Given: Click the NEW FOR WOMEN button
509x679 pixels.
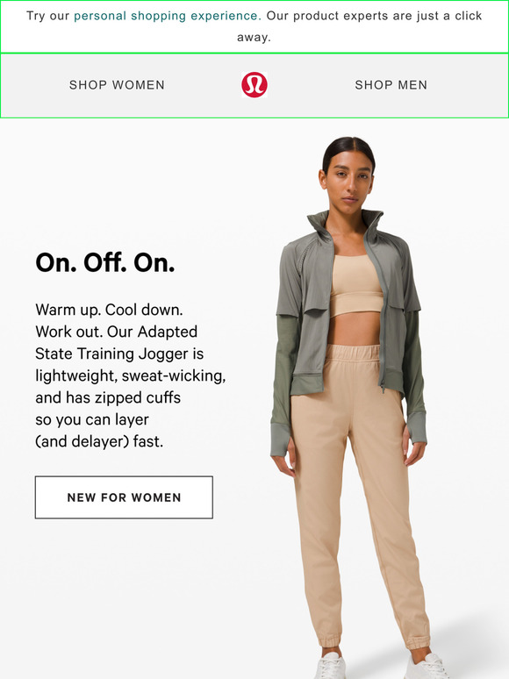Looking at the screenshot, I should click(124, 497).
